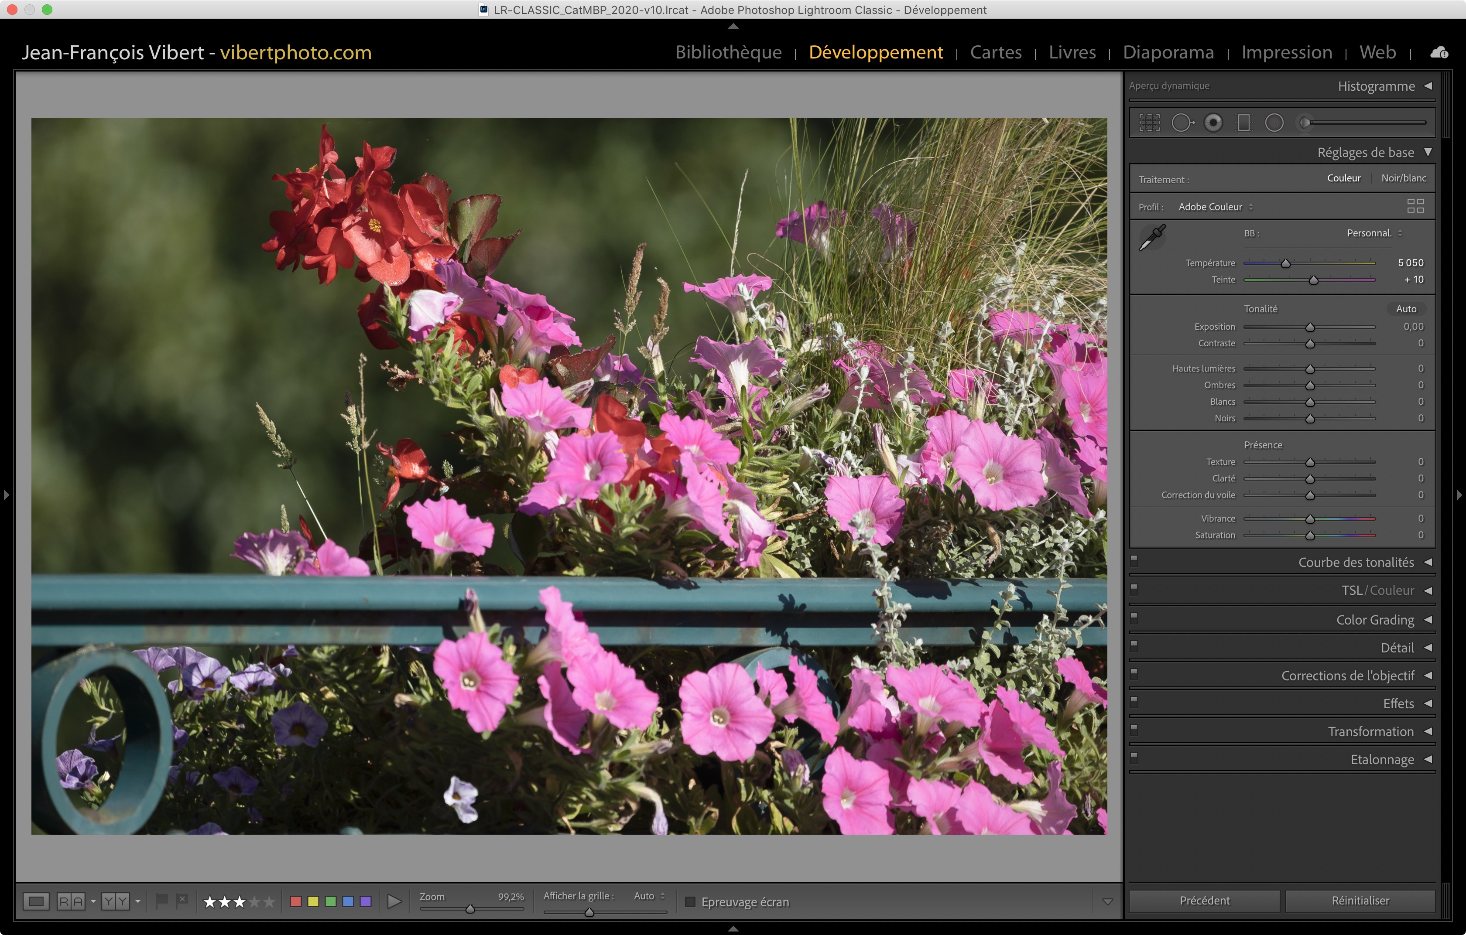
Task: Select the Crop Overlay tool
Action: coord(1149,123)
